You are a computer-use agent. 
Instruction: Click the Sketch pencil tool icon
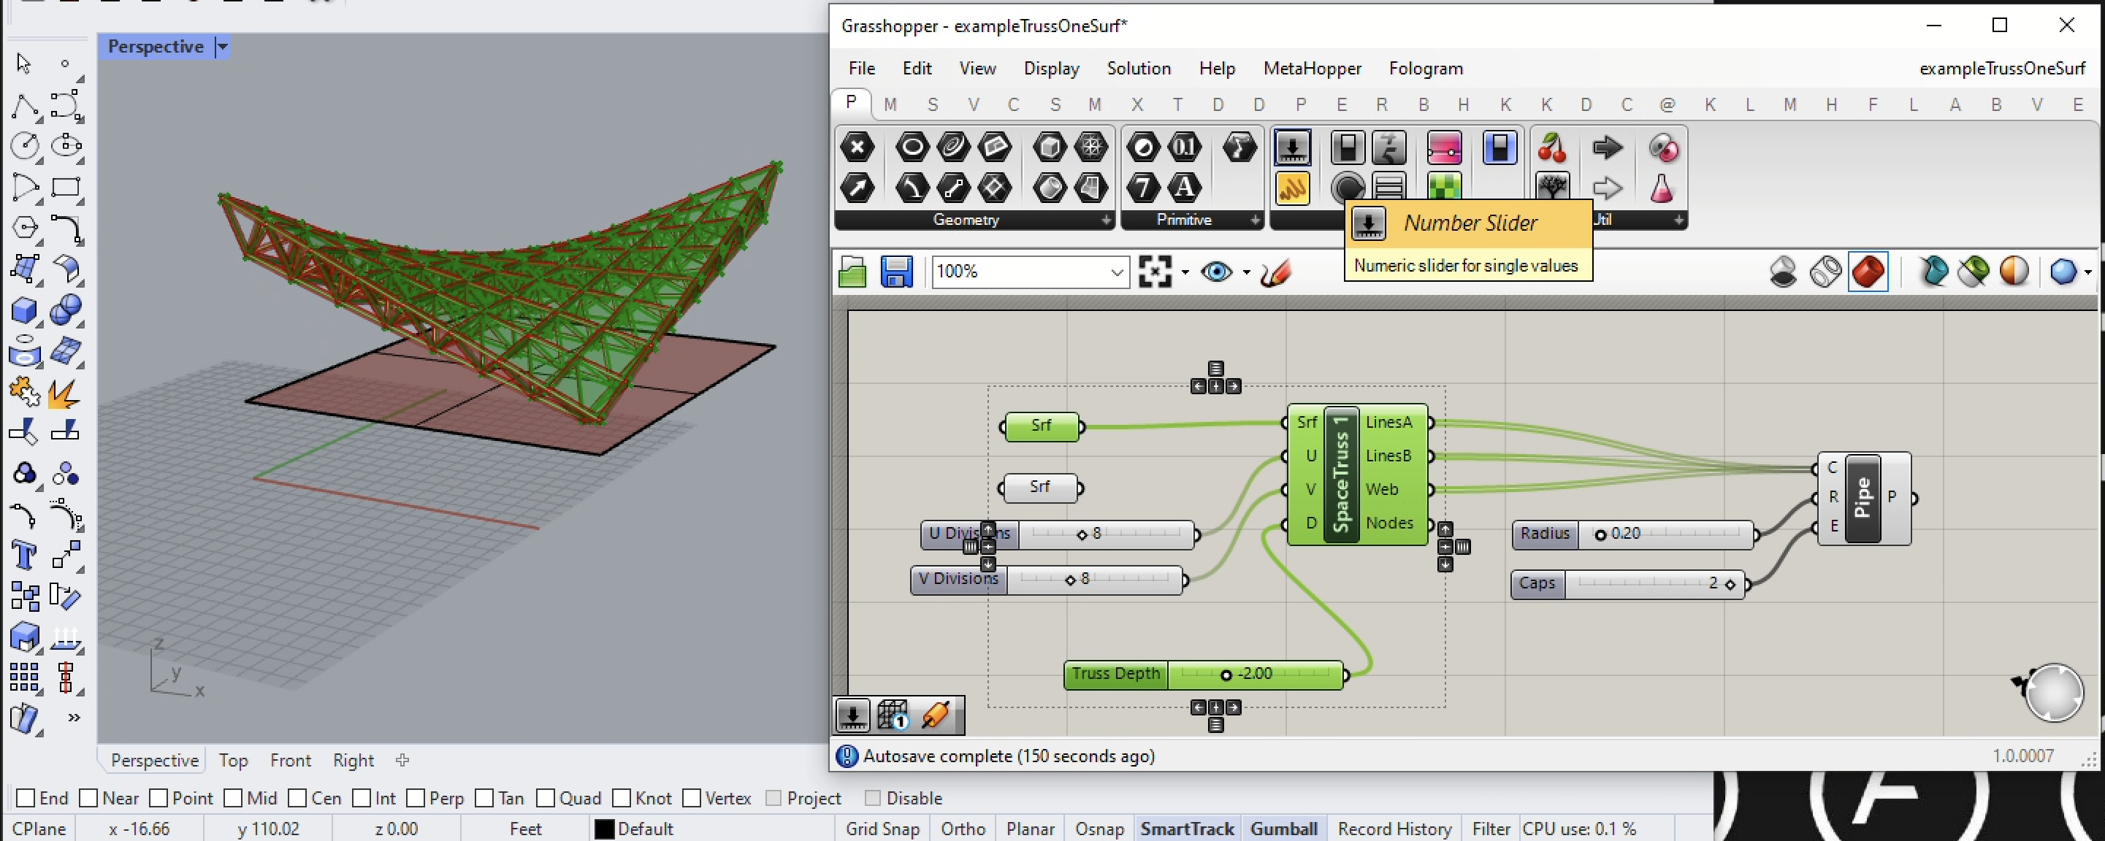(x=1275, y=272)
